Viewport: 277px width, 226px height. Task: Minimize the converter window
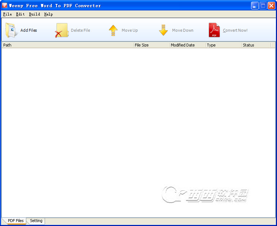(255, 6)
